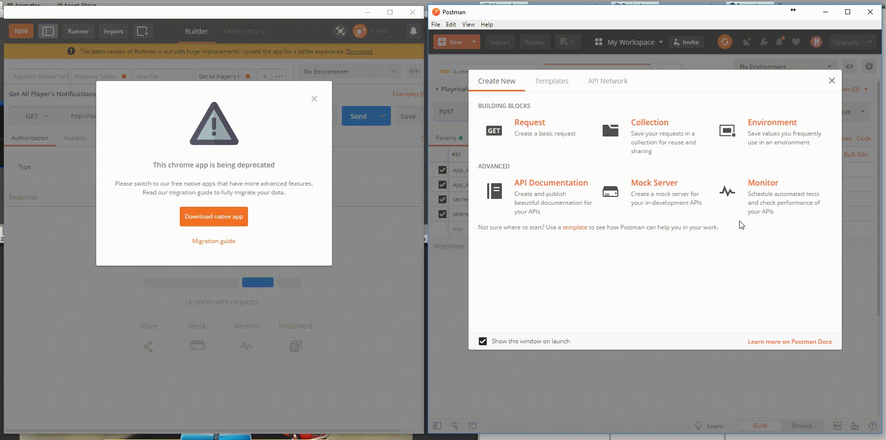Screen dimensions: 886x440
Task: Open the wrench settings icon in Postman header
Action: point(764,42)
